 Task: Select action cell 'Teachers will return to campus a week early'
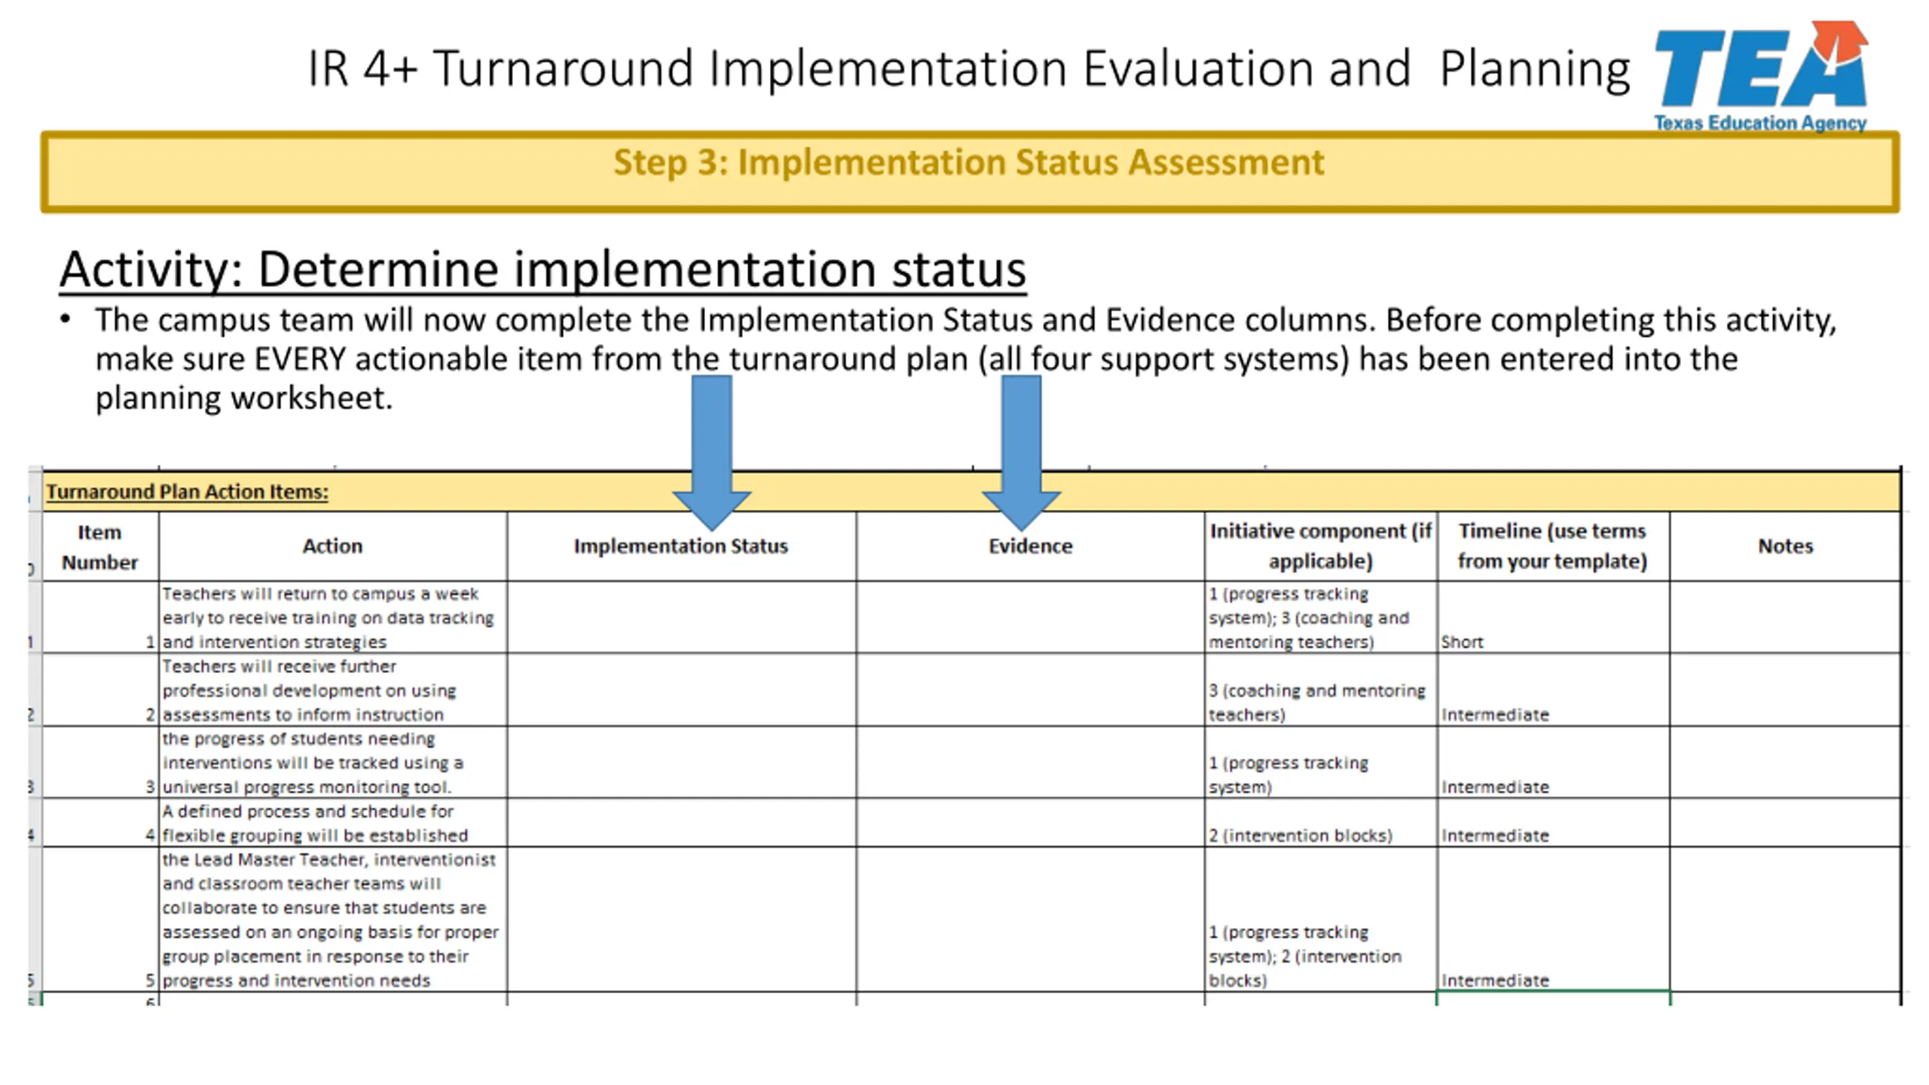[332, 617]
